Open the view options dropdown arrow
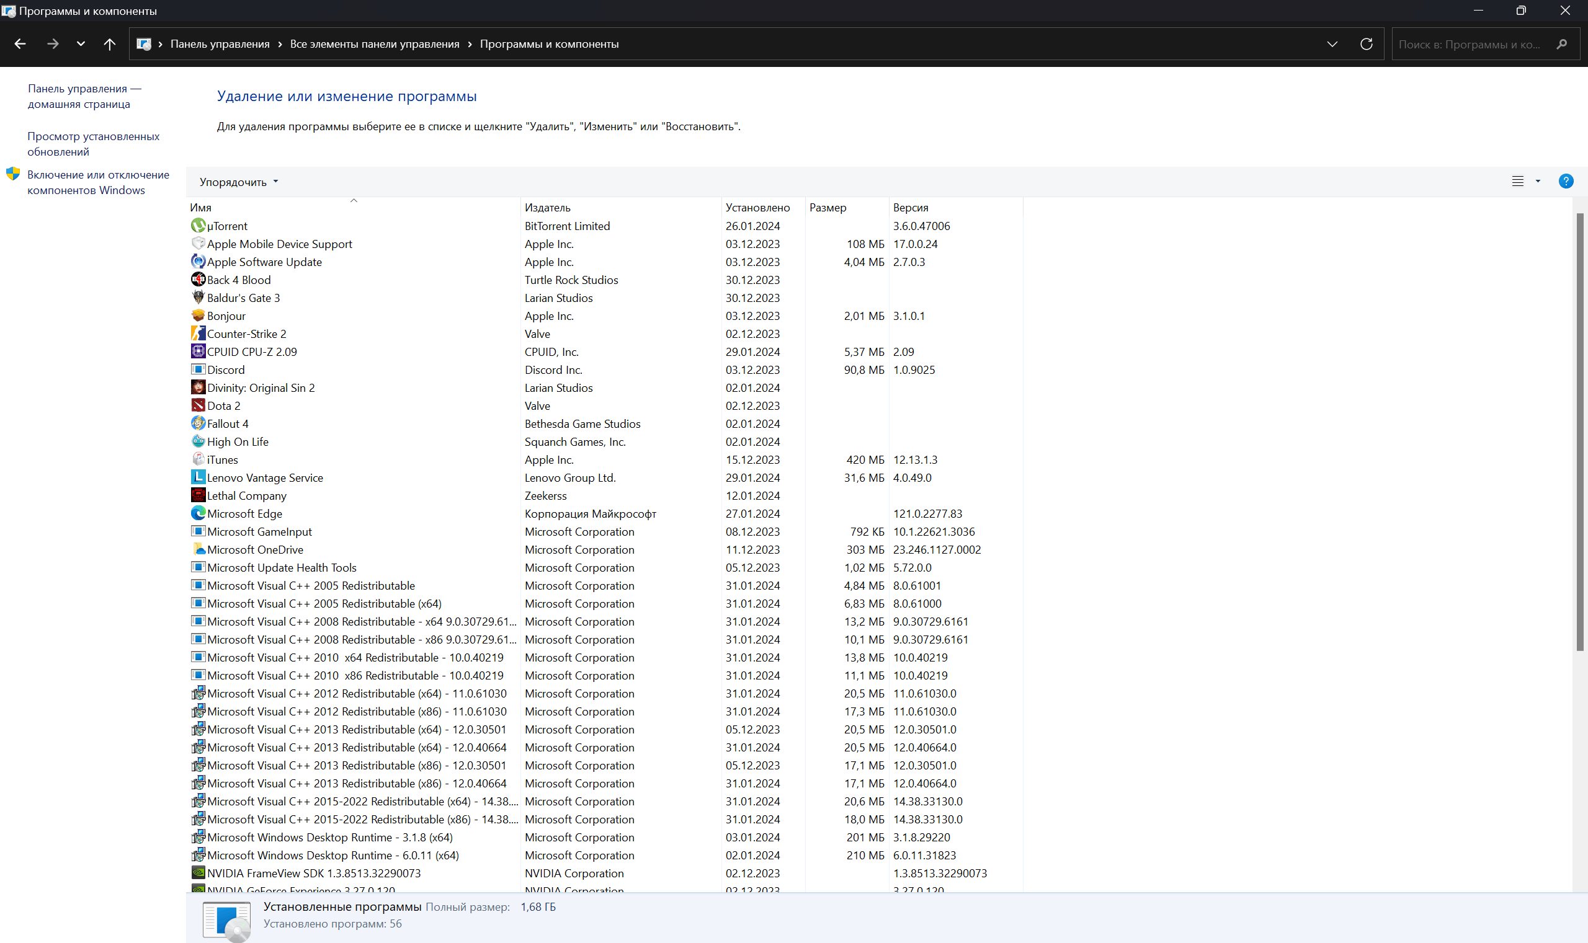This screenshot has width=1588, height=943. click(1538, 182)
